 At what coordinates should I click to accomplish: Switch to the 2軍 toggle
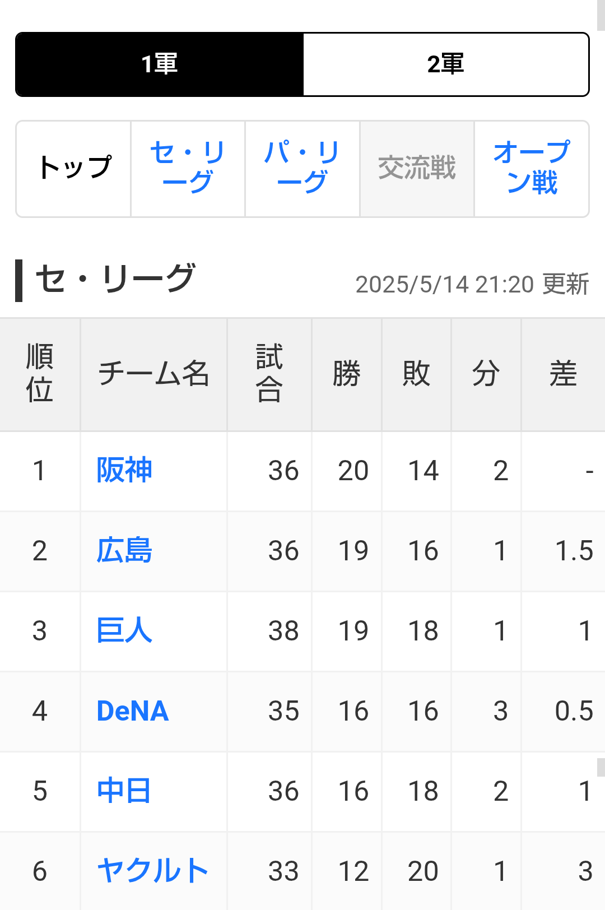(x=446, y=64)
